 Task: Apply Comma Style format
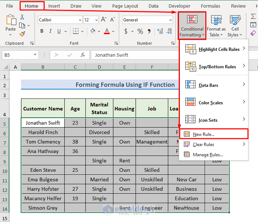149,31
